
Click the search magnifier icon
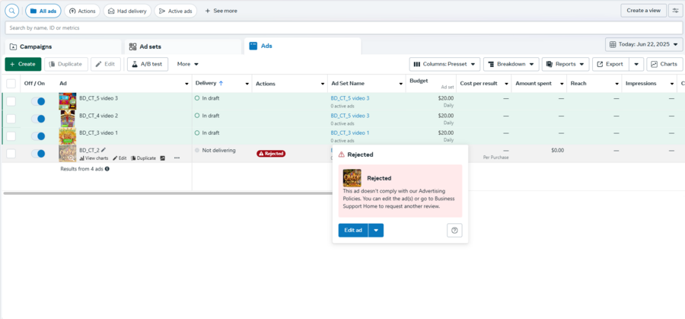click(x=12, y=11)
